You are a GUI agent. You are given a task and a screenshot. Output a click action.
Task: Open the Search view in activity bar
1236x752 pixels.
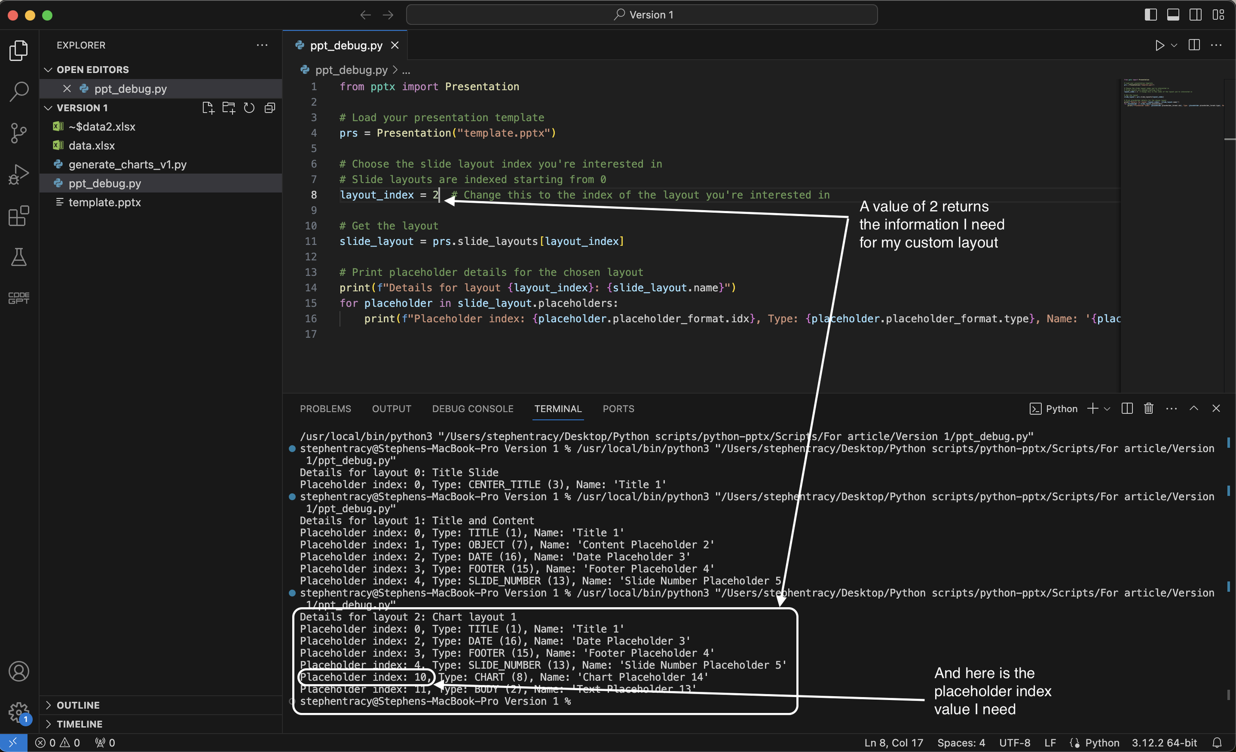coord(19,92)
